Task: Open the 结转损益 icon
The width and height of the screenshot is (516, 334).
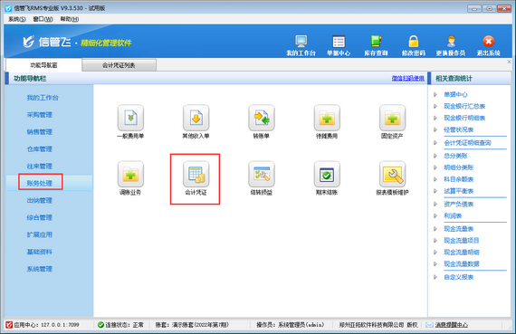Action: (x=262, y=174)
